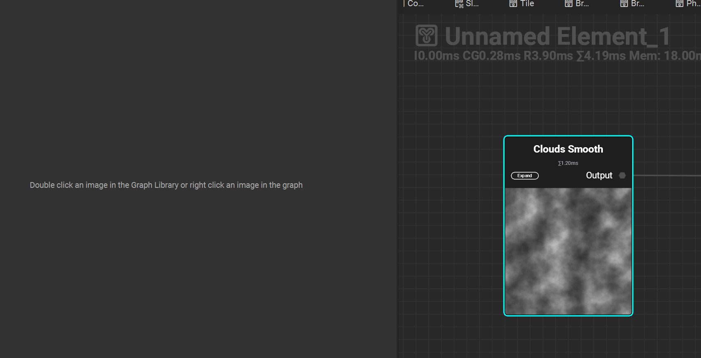Open the Ph... graph tab

(x=688, y=4)
